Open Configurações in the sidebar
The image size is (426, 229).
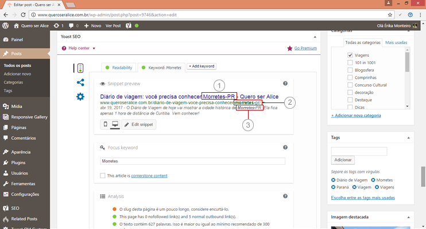pos(25,194)
